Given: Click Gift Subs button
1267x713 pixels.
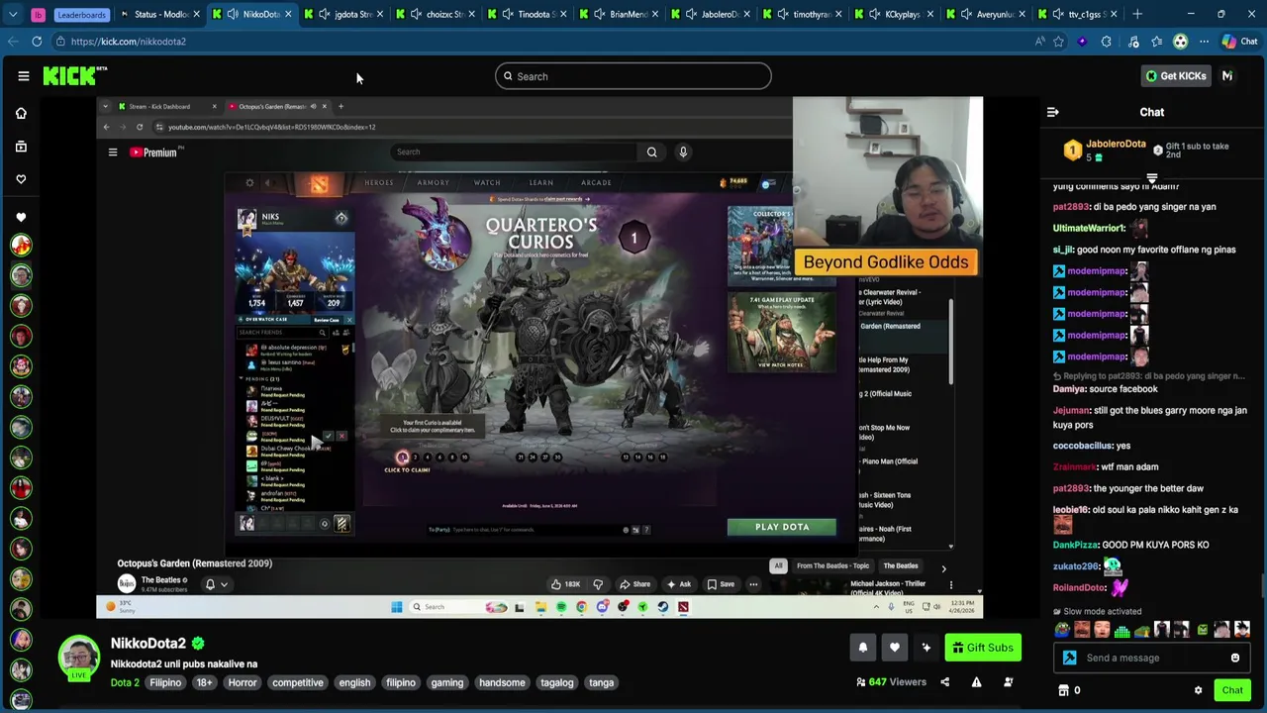Looking at the screenshot, I should point(982,648).
